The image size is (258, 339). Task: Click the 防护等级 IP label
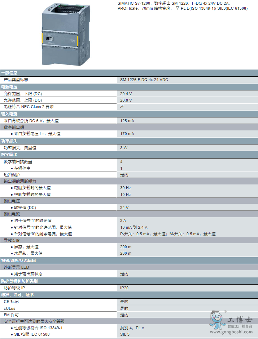click(14, 288)
